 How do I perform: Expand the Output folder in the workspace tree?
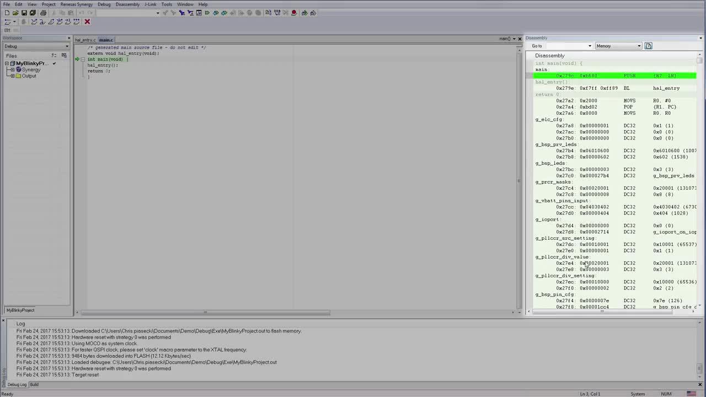(12, 76)
